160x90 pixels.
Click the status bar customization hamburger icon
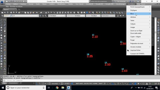(158, 83)
